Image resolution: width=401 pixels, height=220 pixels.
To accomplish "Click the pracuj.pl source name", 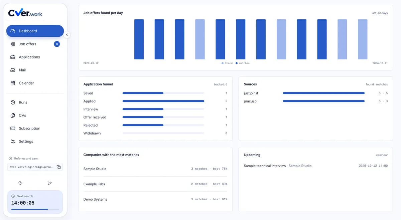I will 251,101.
